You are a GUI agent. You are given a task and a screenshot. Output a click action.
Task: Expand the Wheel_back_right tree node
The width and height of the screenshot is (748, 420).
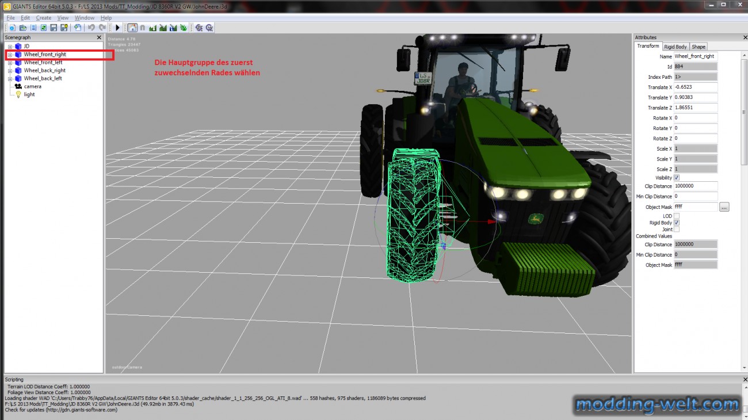[10, 70]
